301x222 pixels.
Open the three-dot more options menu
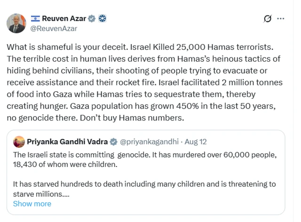pos(281,19)
